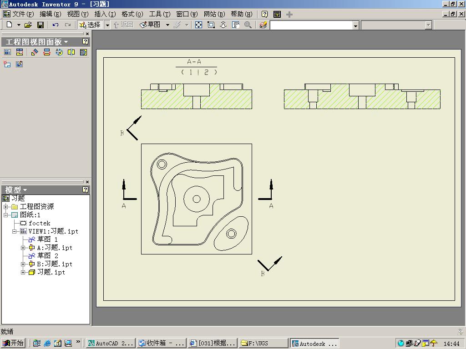Open the 编辑 menu

pos(50,14)
